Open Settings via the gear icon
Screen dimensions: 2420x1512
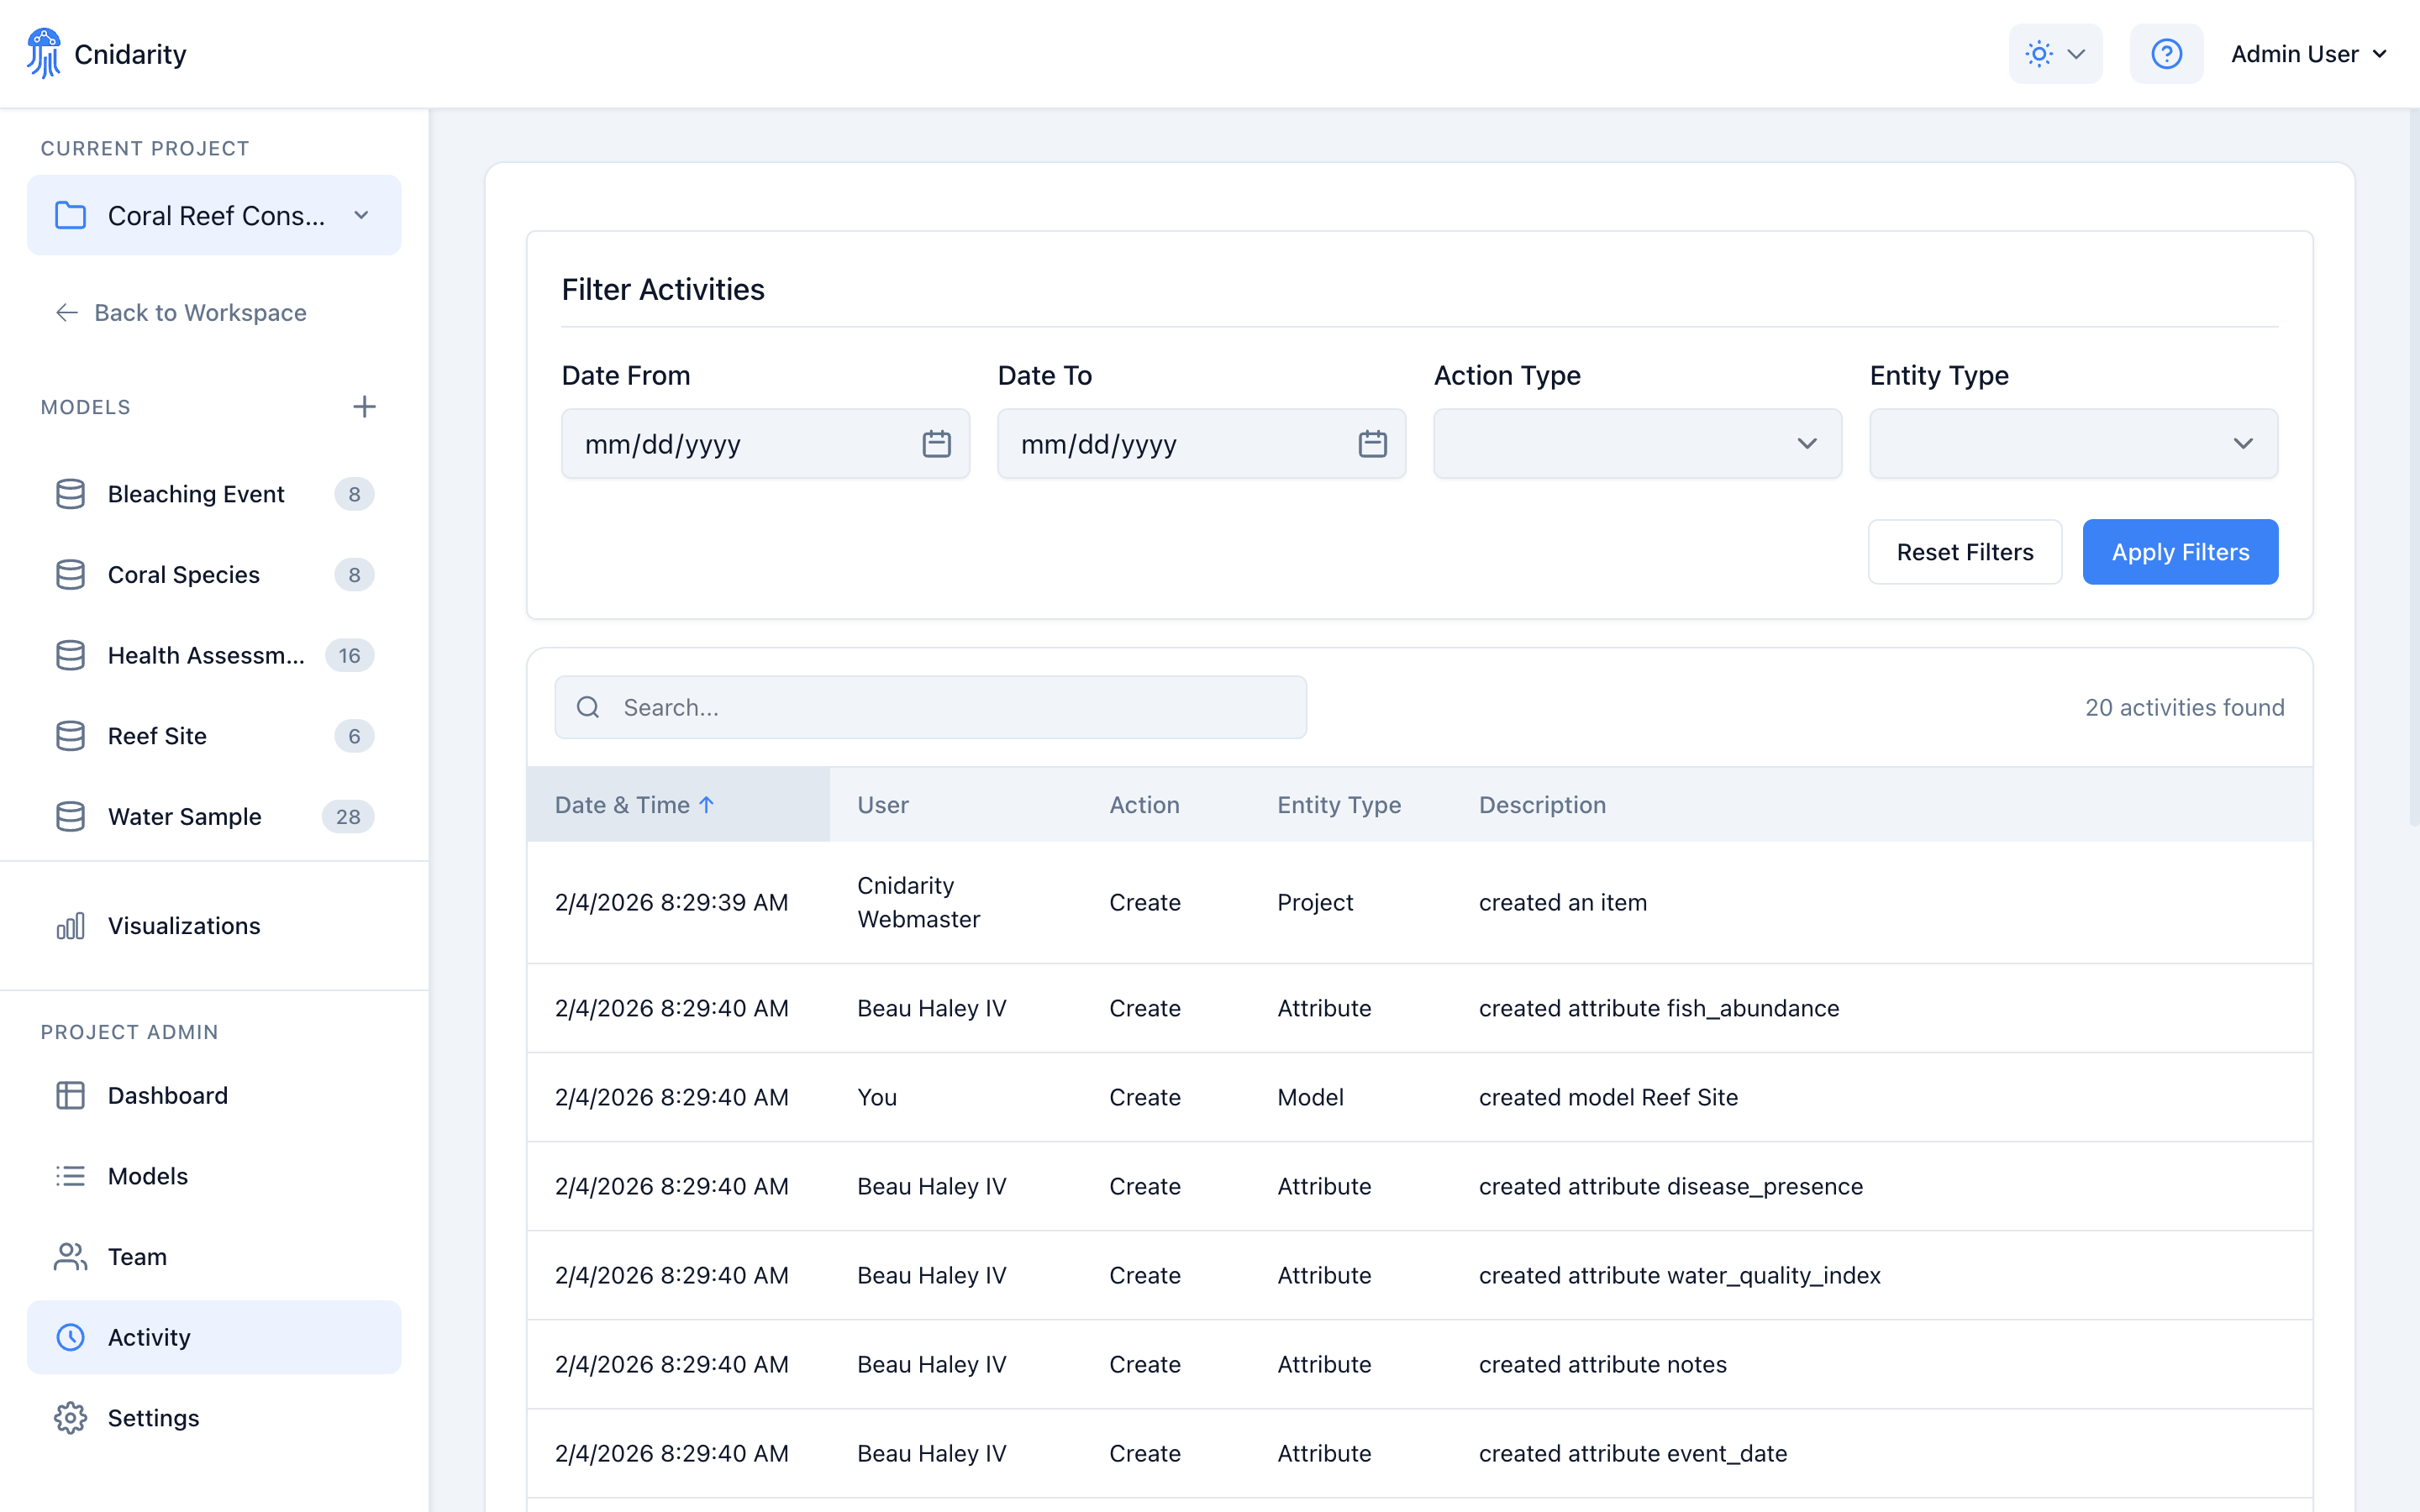coord(70,1417)
